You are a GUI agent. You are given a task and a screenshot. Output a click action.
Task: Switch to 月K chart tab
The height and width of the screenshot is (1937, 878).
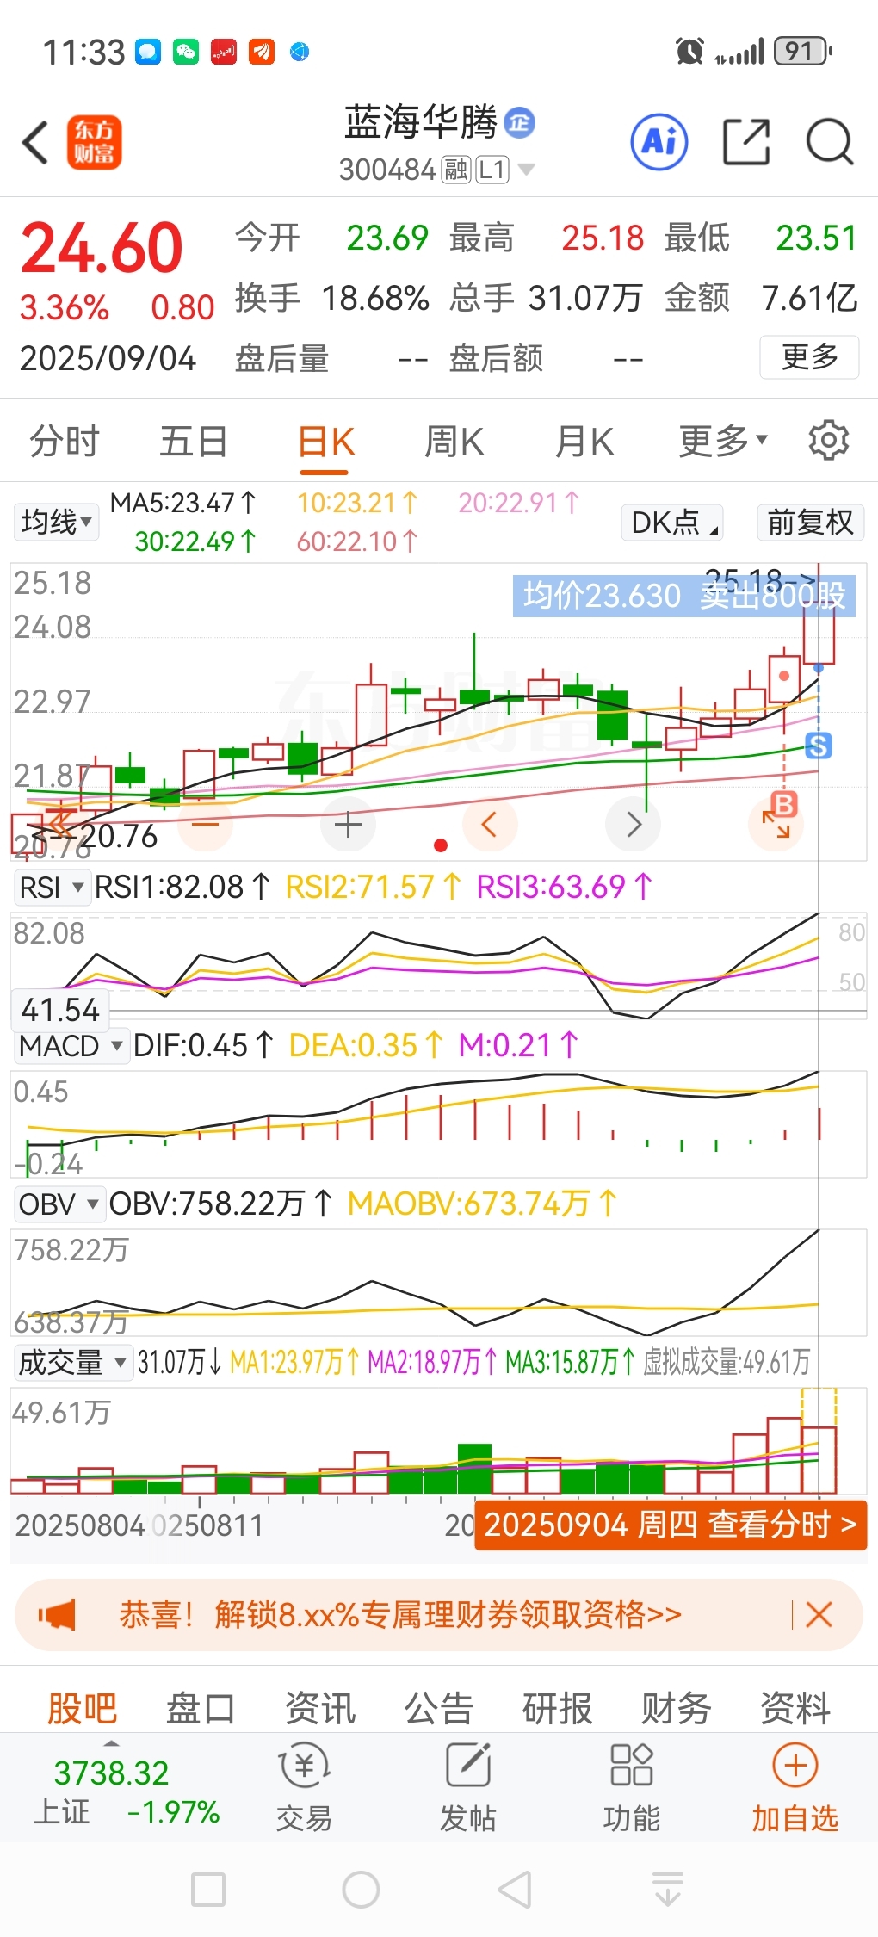(x=584, y=442)
